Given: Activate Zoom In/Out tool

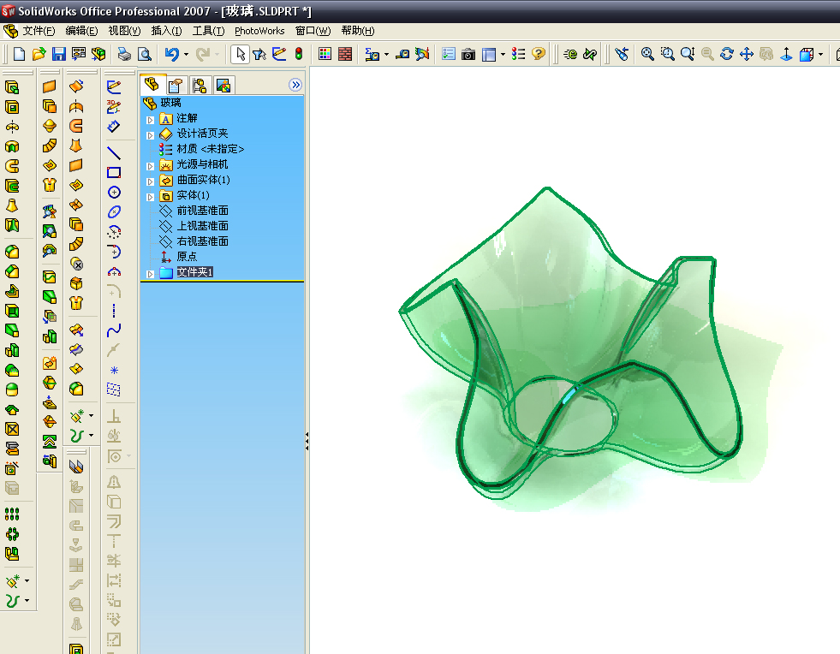Looking at the screenshot, I should tap(688, 54).
